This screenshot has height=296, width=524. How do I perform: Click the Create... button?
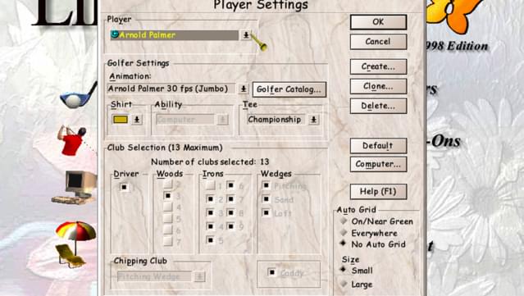pyautogui.click(x=378, y=66)
